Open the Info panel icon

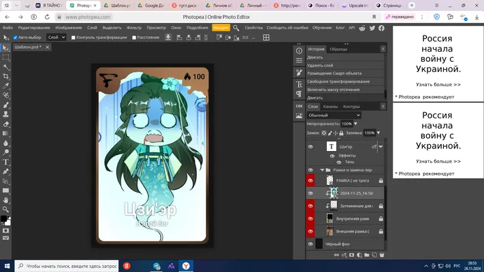(x=299, y=51)
